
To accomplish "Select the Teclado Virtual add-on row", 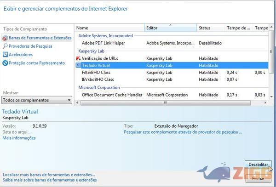I will click(x=172, y=65).
